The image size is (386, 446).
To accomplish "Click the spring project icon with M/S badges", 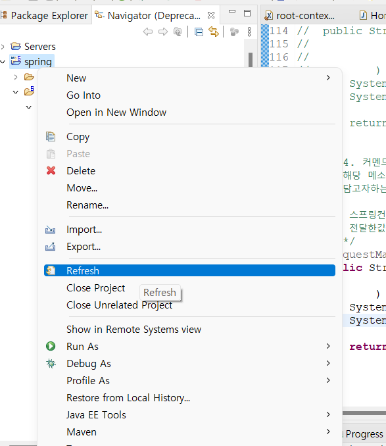I will click(16, 61).
